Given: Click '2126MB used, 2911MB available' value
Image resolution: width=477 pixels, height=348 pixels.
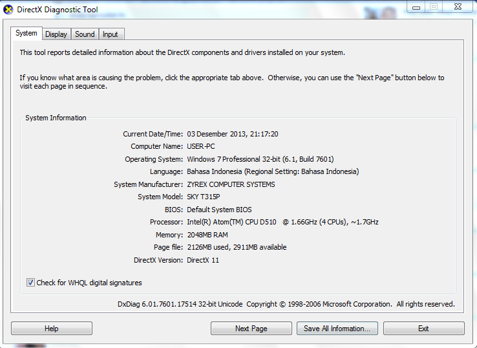Looking at the screenshot, I should (237, 247).
